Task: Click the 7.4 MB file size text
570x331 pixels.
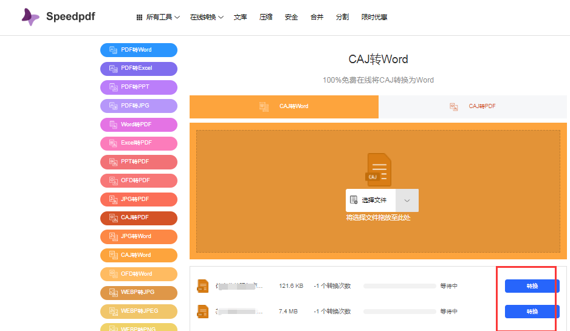Action: (288, 312)
